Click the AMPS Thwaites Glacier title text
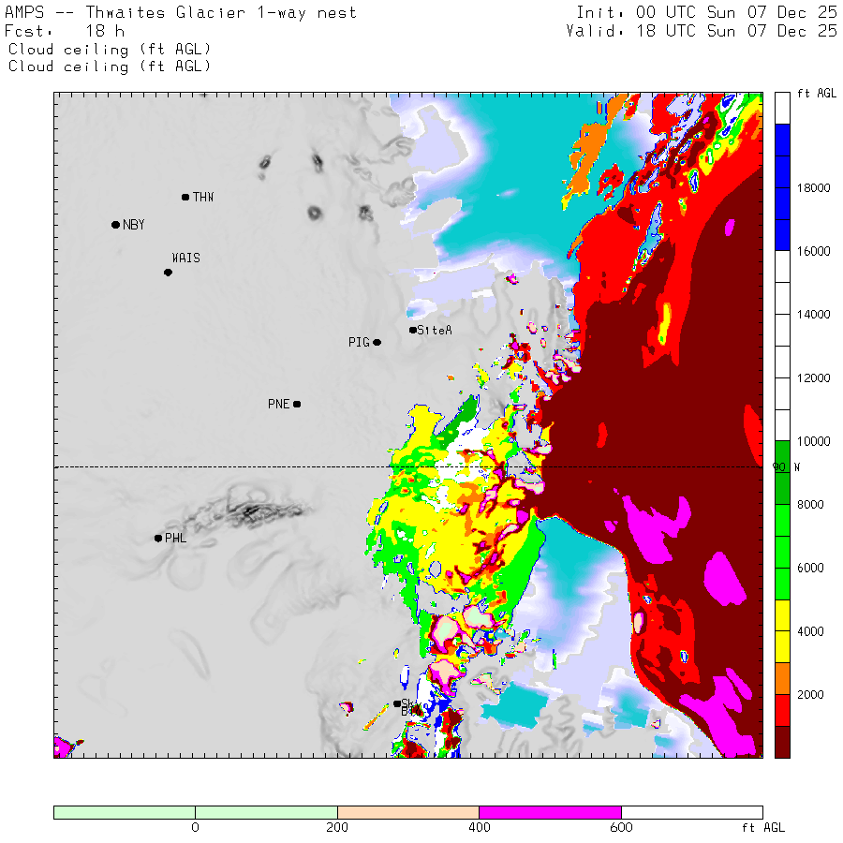This screenshot has height=843, width=843. click(181, 13)
